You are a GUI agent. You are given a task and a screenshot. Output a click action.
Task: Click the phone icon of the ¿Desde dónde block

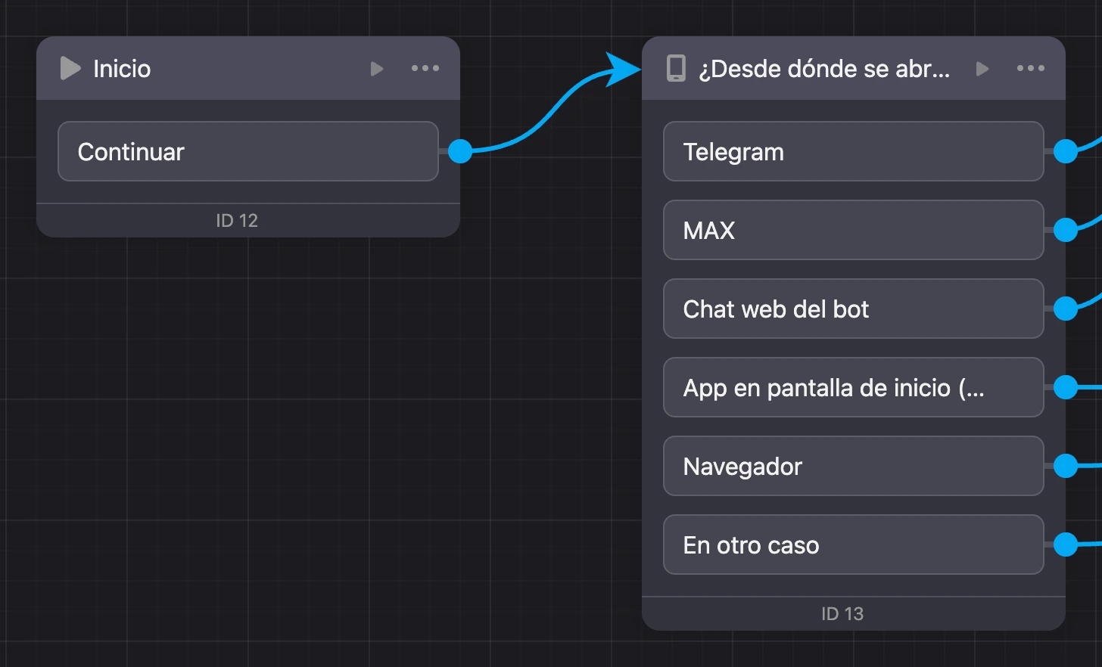[676, 68]
